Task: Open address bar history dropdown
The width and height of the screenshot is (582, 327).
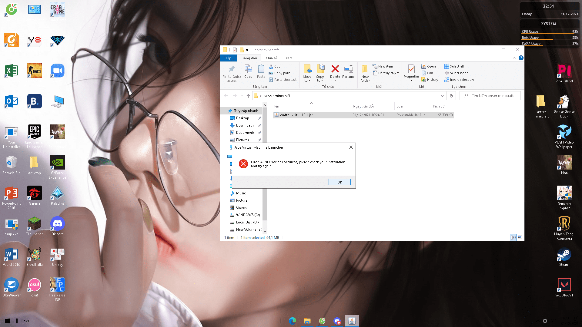Action: click(x=442, y=96)
